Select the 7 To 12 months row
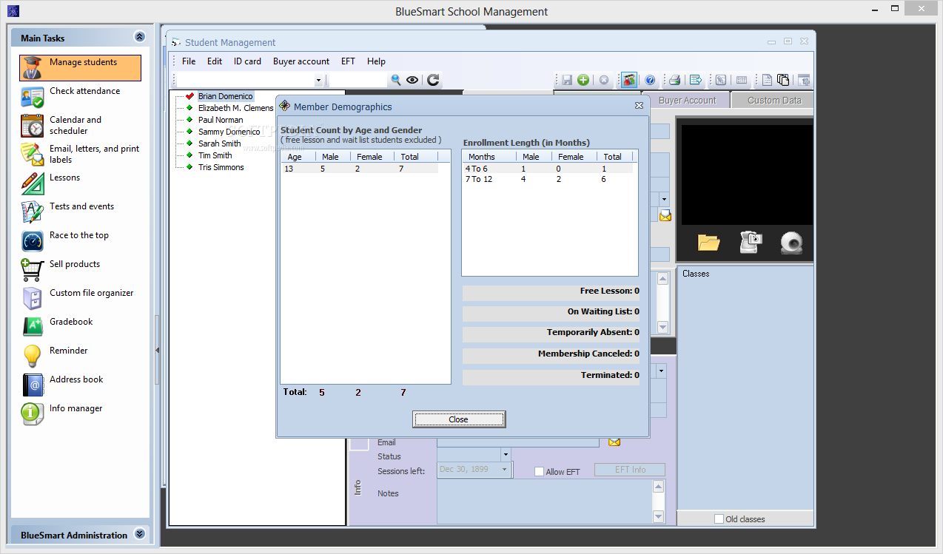This screenshot has height=554, width=943. [547, 179]
